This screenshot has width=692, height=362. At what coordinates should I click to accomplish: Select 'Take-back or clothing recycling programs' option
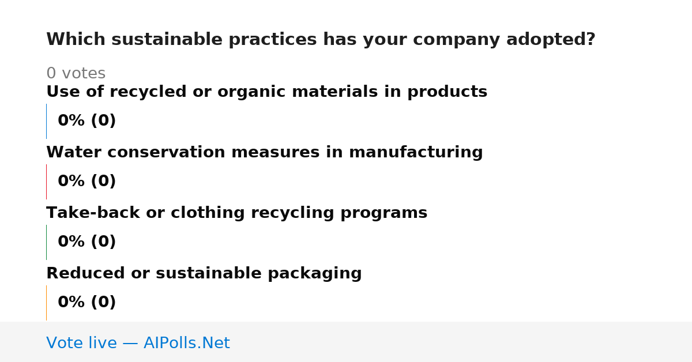coord(236,213)
